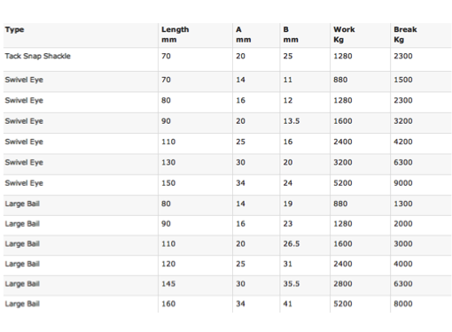The height and width of the screenshot is (332, 452).
Task: Click Large Bail row with length 145
Action: click(x=228, y=286)
